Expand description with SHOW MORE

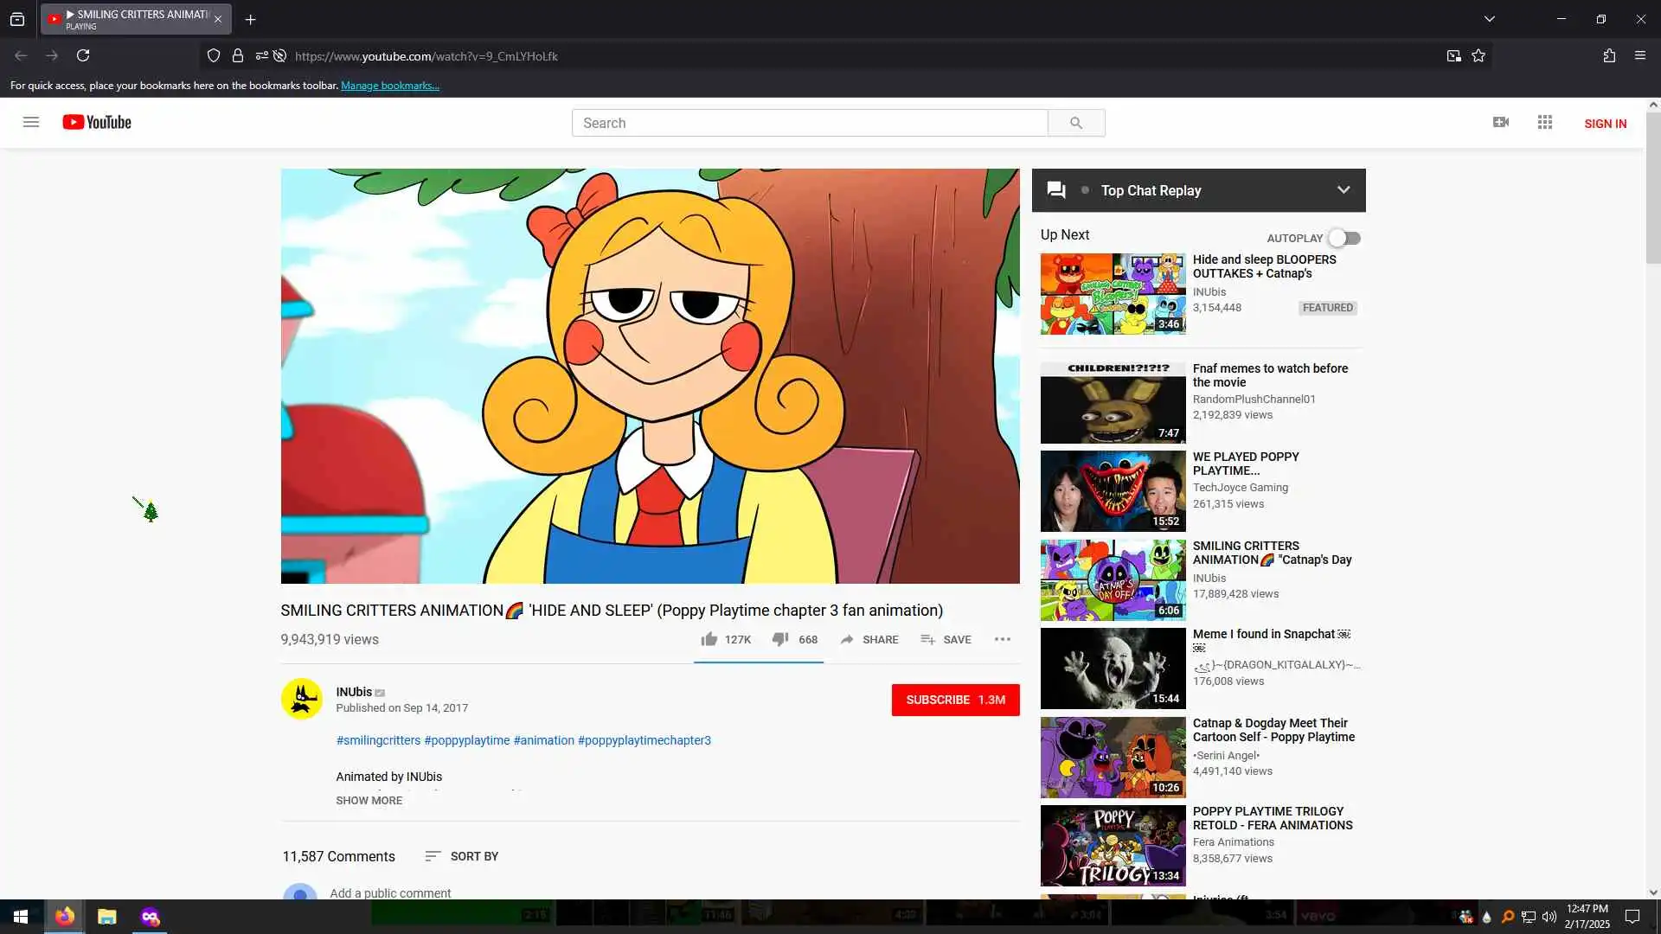[369, 800]
